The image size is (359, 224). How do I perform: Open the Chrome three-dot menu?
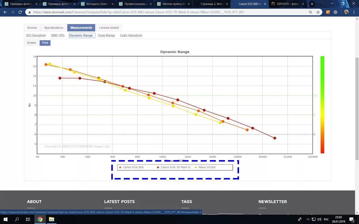(x=354, y=12)
